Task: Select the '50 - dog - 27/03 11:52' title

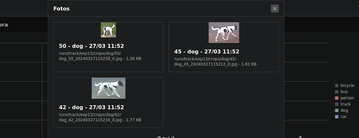Action: pos(91,46)
